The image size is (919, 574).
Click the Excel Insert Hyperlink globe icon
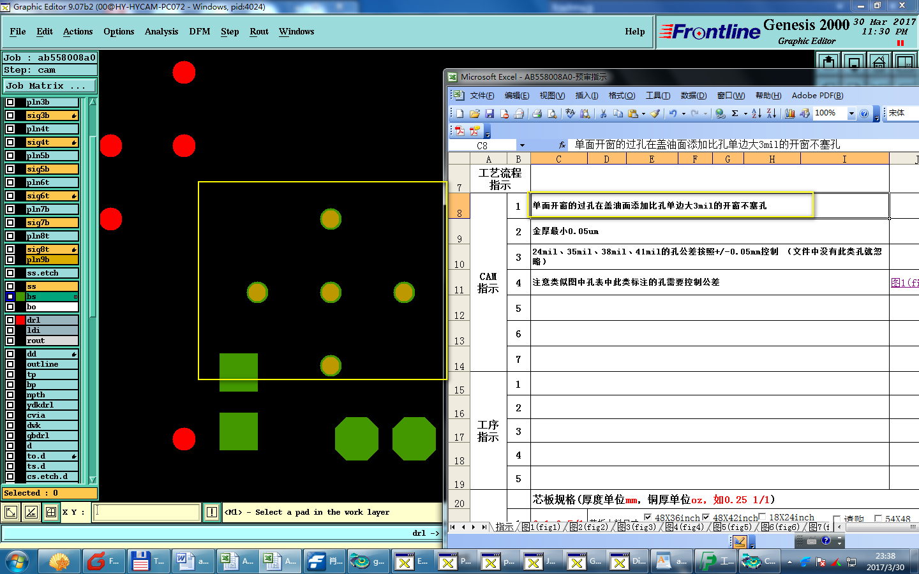(721, 114)
